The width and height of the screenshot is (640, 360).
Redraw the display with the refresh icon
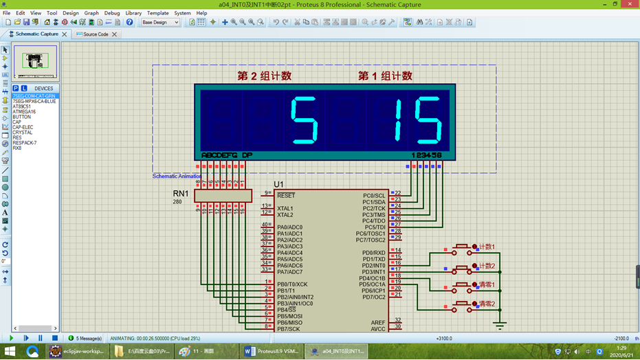192,22
